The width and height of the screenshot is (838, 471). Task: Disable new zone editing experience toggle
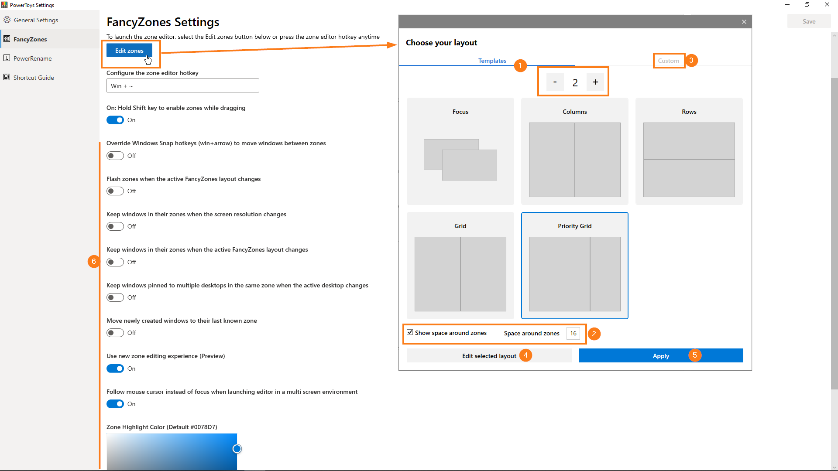[115, 369]
